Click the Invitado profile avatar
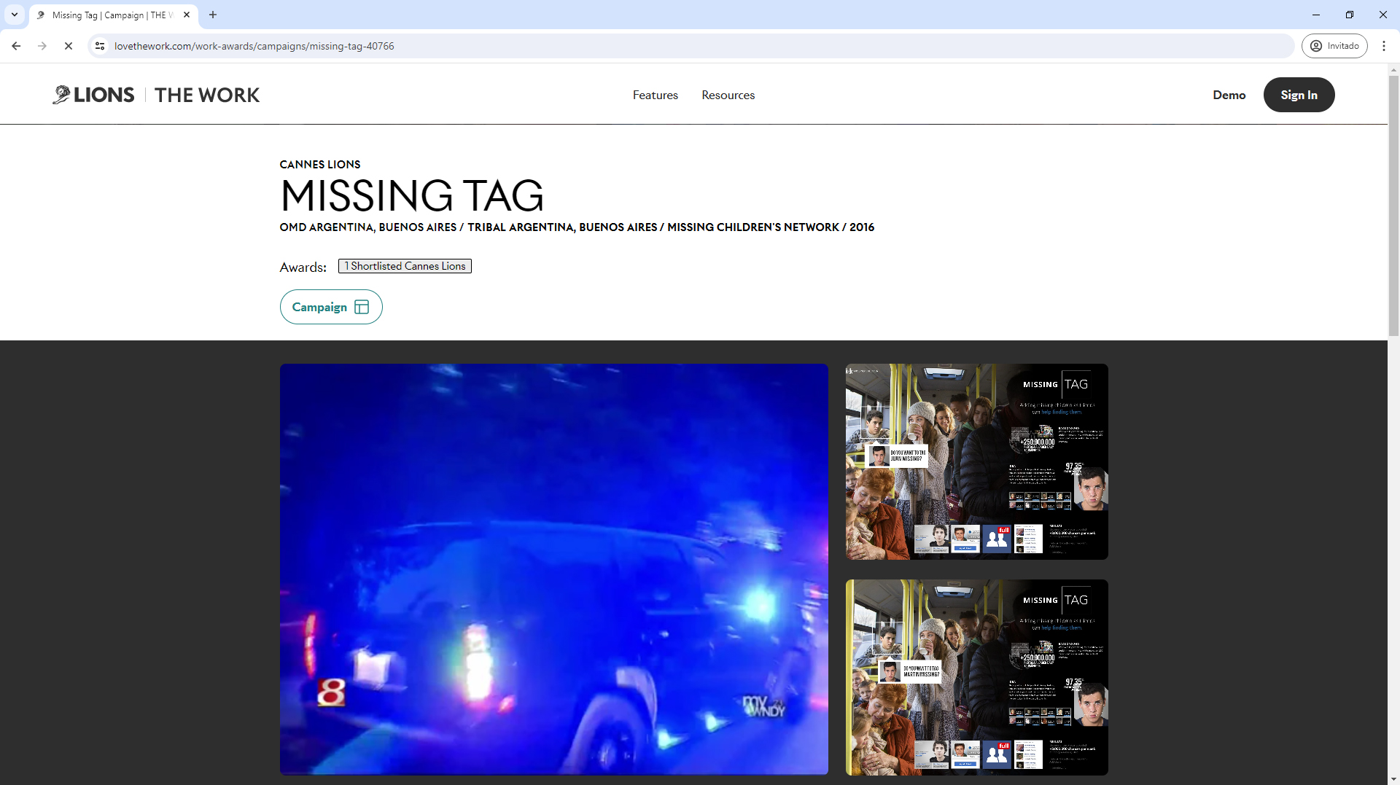This screenshot has height=785, width=1400. tap(1316, 45)
